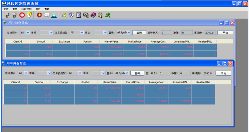Expand the 在线用户 dropdown in the front window

26,73
